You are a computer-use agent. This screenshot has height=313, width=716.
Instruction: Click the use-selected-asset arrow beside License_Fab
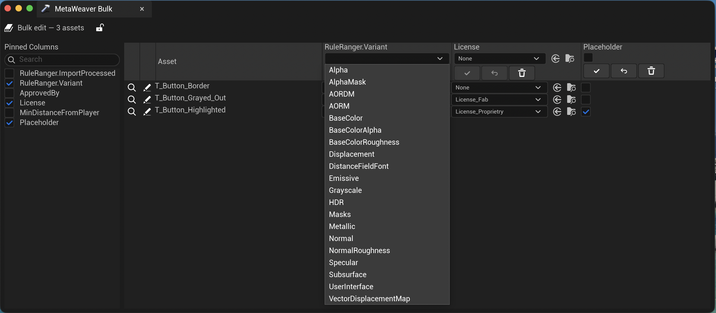(557, 100)
